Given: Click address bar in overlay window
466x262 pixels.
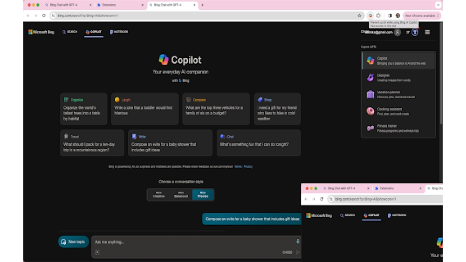Looking at the screenshot, I should (x=385, y=199).
